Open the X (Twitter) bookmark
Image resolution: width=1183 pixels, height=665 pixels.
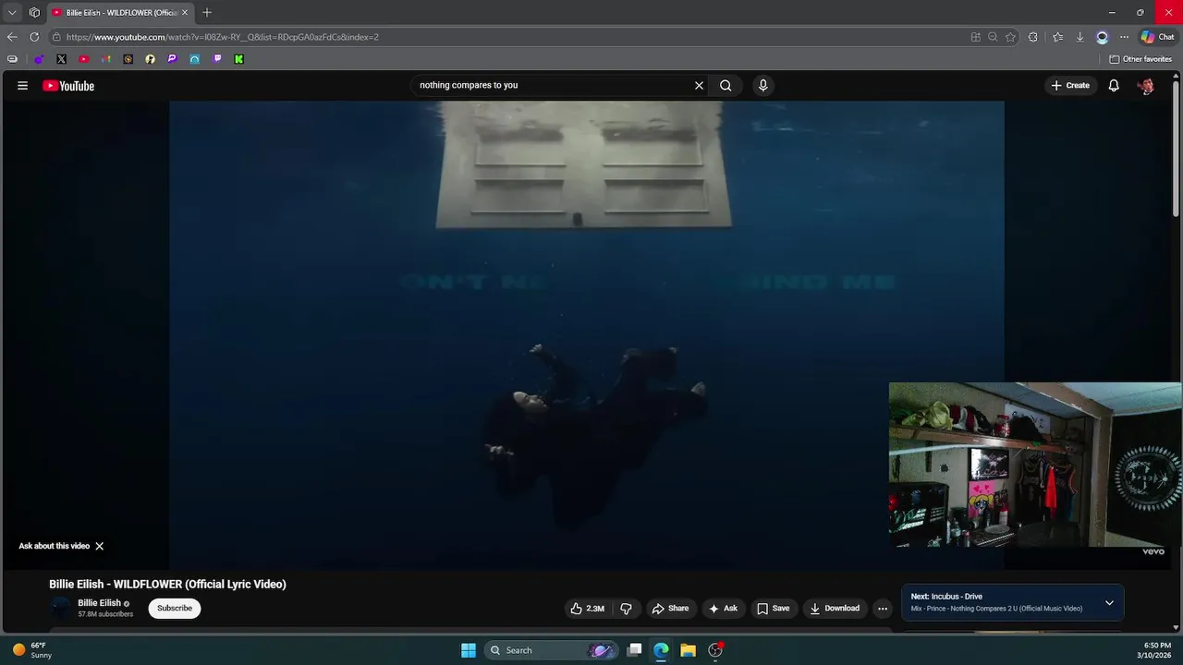coord(61,59)
